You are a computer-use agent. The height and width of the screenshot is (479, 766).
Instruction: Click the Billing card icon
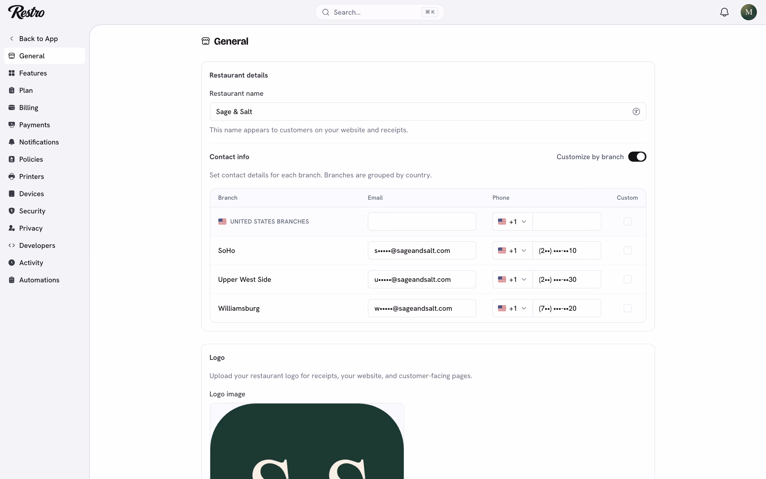click(12, 107)
